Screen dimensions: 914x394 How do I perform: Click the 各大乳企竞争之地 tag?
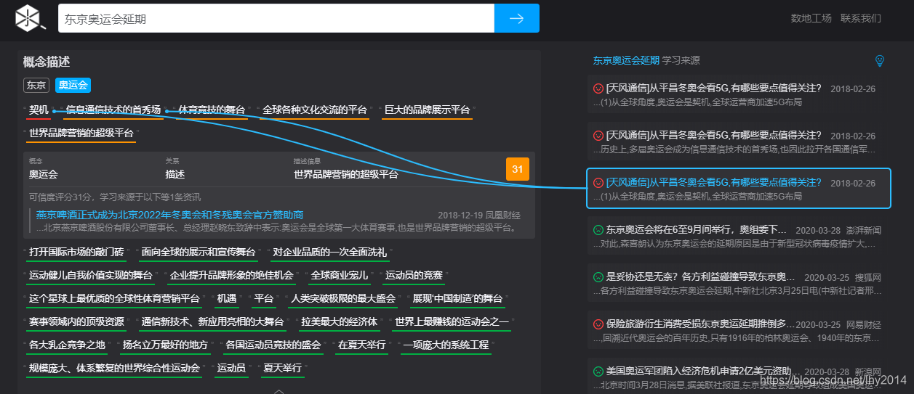pyautogui.click(x=67, y=345)
